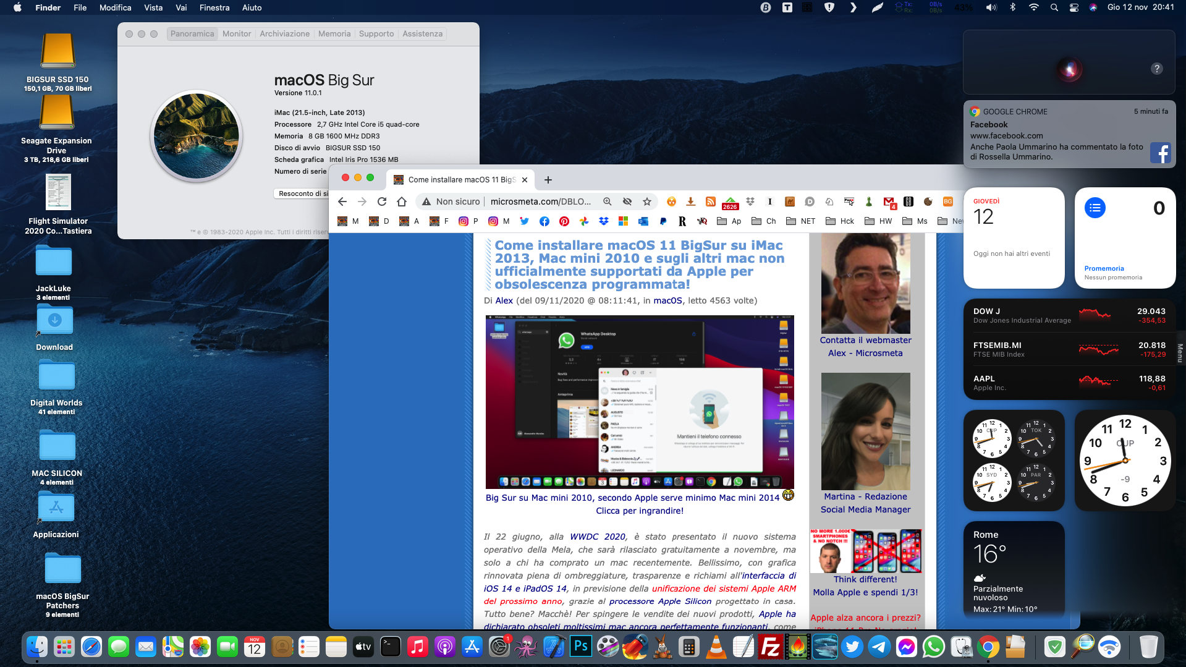Switch to the Archiviazione tab
This screenshot has width=1186, height=667.
284,34
